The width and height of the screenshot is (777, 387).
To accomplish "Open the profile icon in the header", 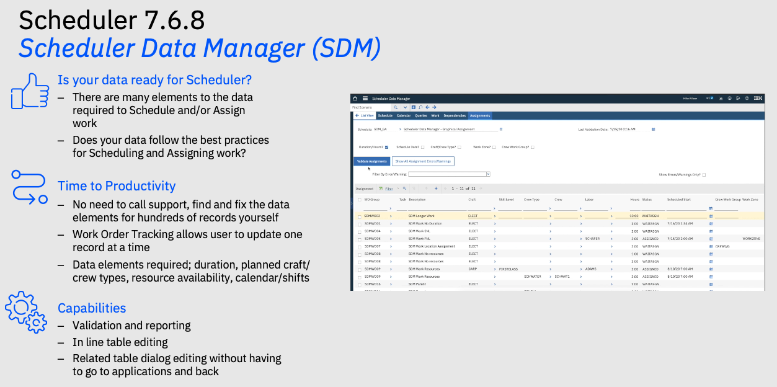I will coord(730,98).
